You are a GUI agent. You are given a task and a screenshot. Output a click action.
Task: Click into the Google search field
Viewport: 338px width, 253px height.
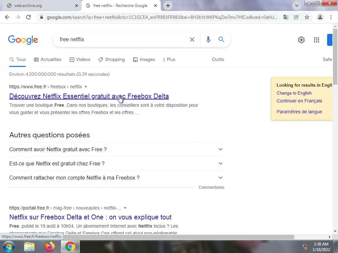click(123, 40)
